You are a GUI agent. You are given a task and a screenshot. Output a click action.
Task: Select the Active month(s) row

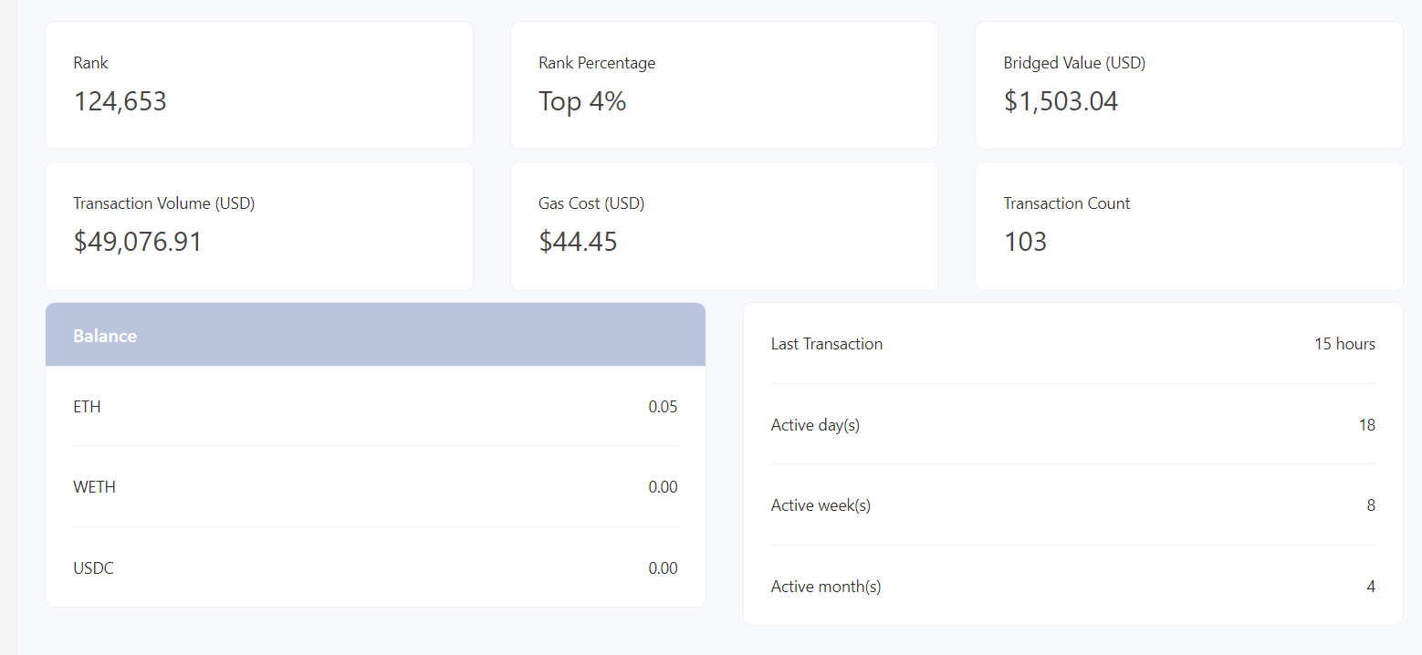[1073, 586]
